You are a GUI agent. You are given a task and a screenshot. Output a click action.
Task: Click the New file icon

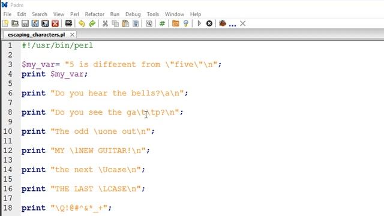click(5, 23)
